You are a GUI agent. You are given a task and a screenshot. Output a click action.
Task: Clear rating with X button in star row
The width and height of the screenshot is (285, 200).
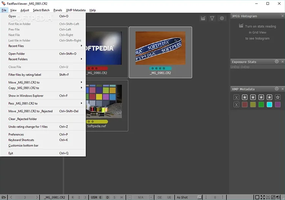(236, 97)
